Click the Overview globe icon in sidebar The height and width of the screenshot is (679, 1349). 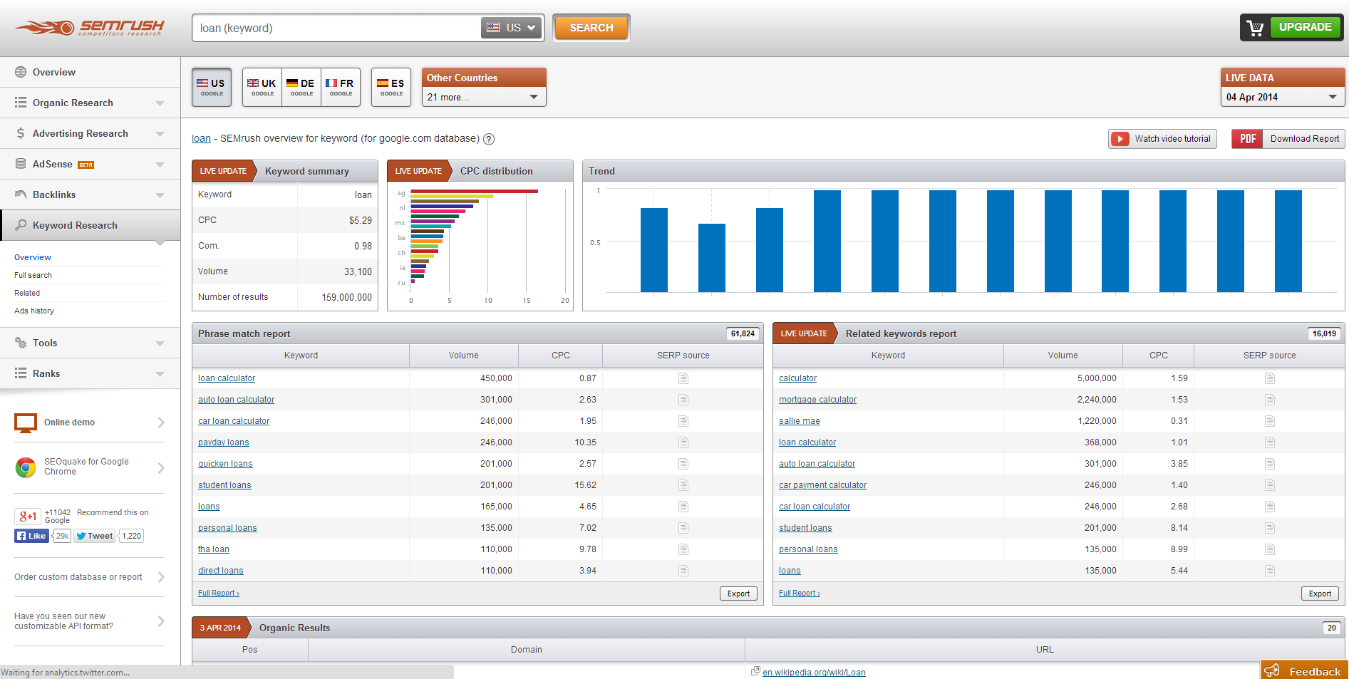[21, 72]
